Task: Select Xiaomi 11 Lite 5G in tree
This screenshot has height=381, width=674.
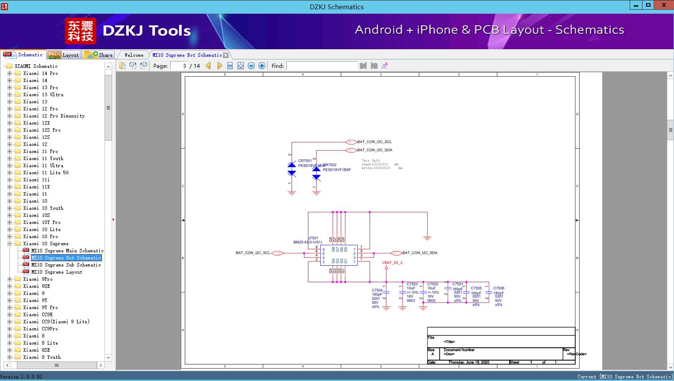Action: [46, 173]
